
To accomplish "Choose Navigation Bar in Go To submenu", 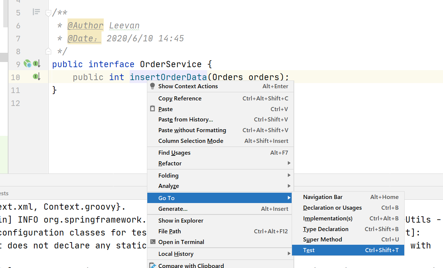I will coord(348,197).
